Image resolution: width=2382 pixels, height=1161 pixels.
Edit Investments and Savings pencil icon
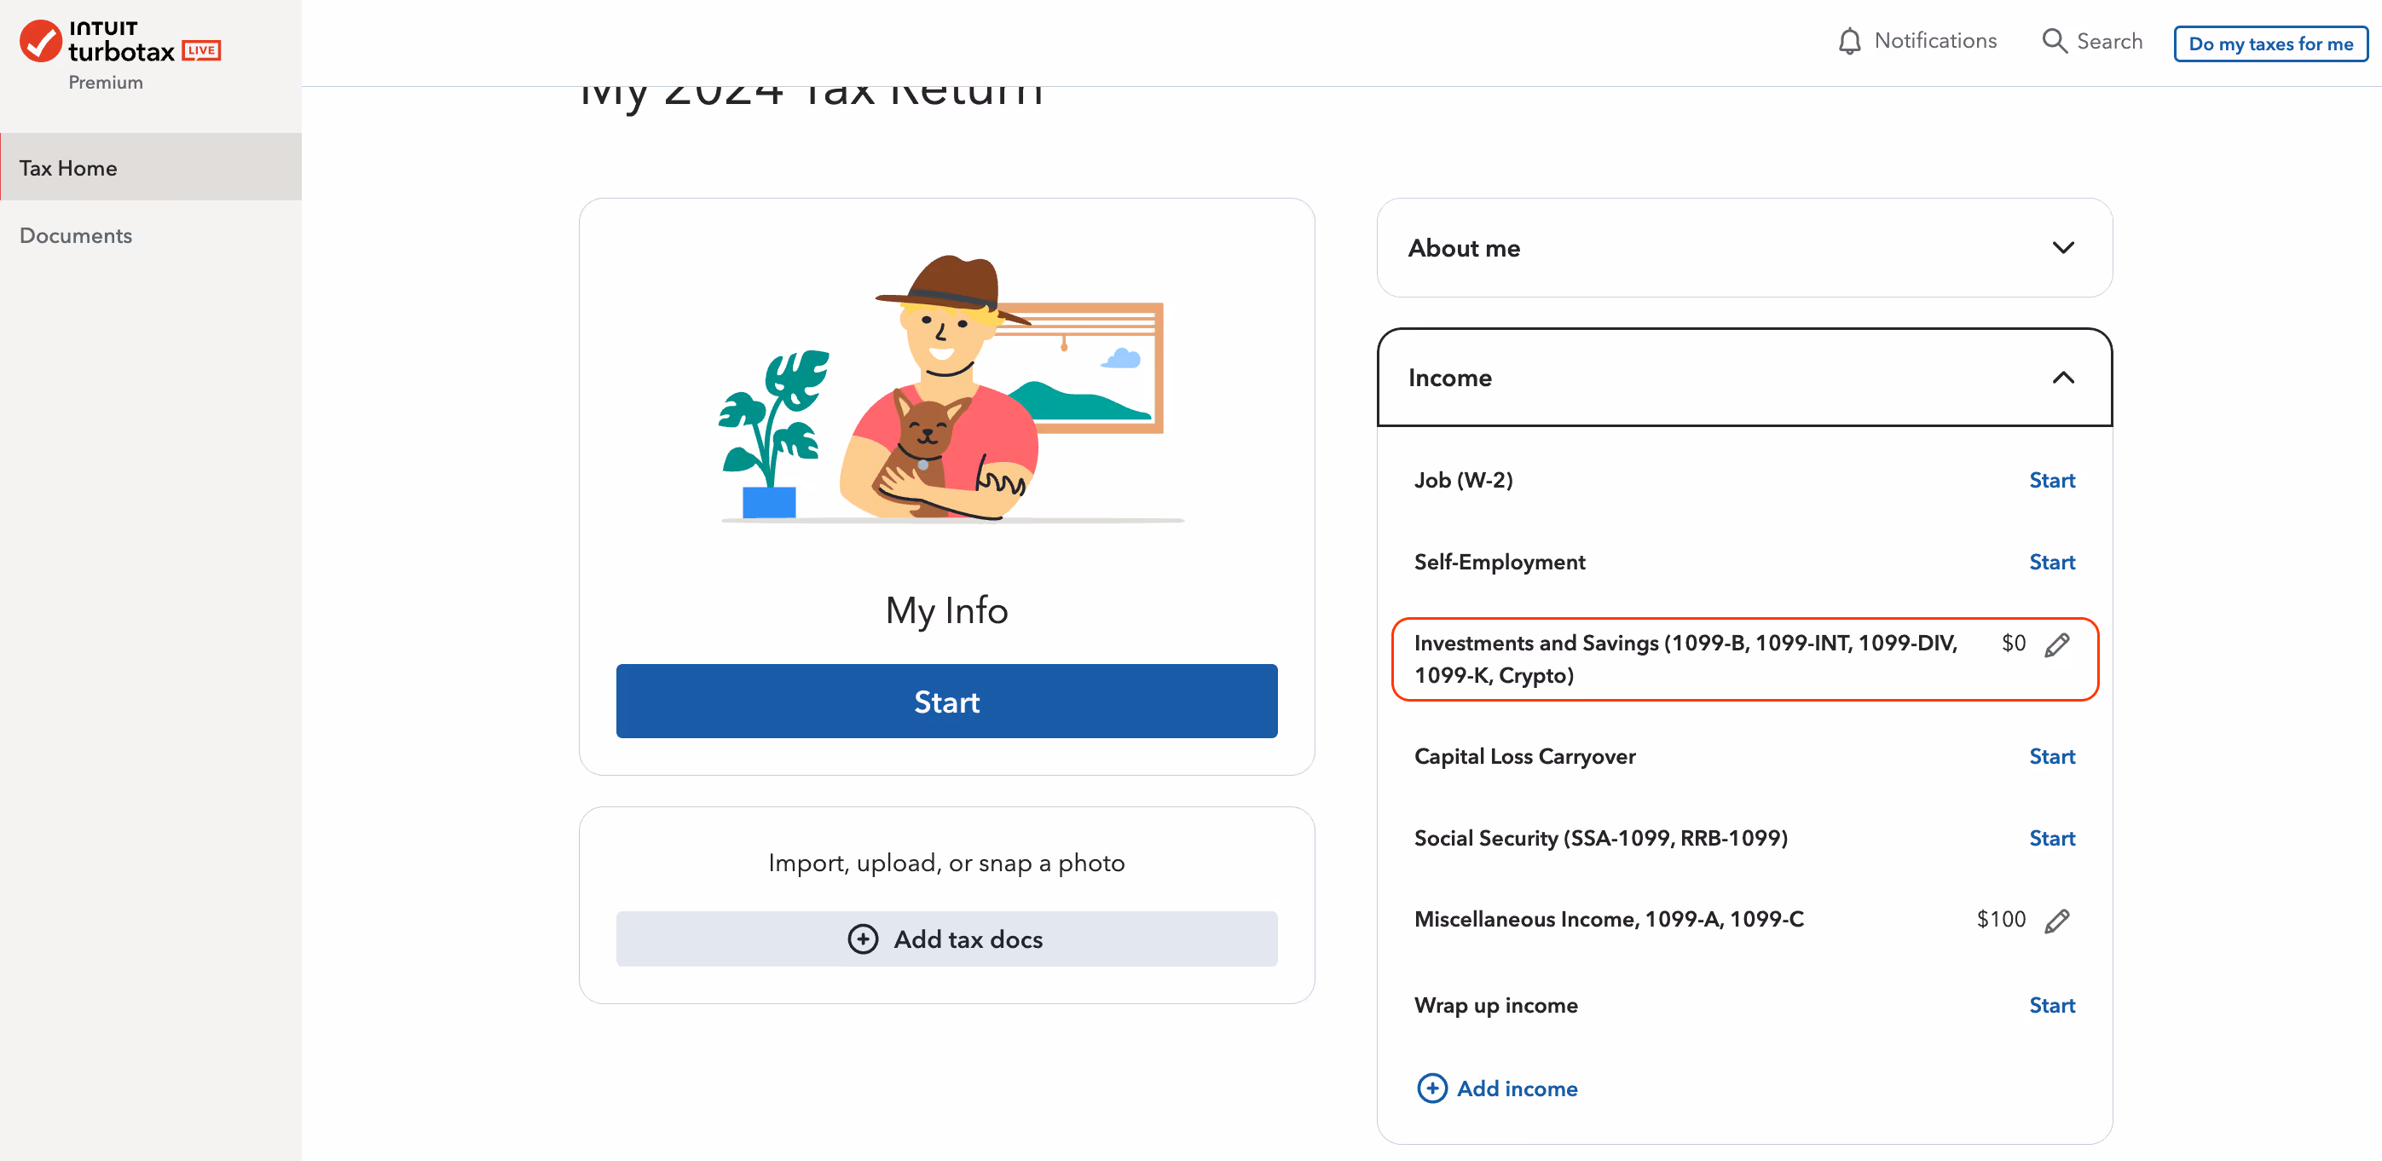point(2056,645)
